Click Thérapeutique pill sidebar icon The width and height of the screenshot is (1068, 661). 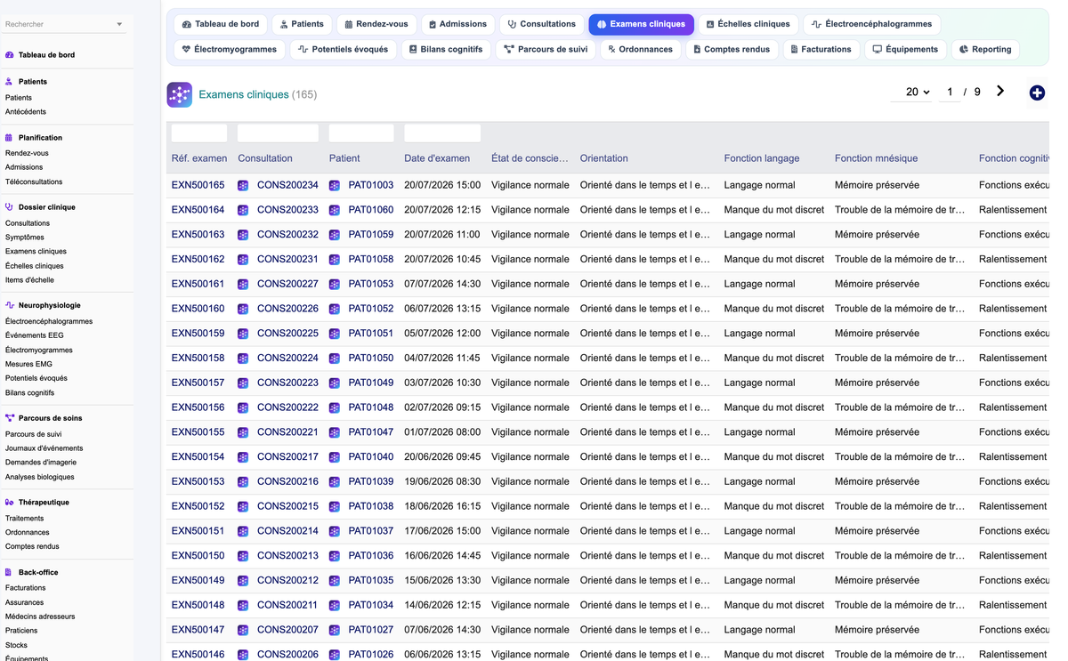[x=10, y=503]
